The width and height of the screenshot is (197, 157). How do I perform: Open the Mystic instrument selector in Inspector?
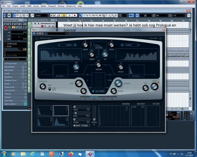pos(15,46)
